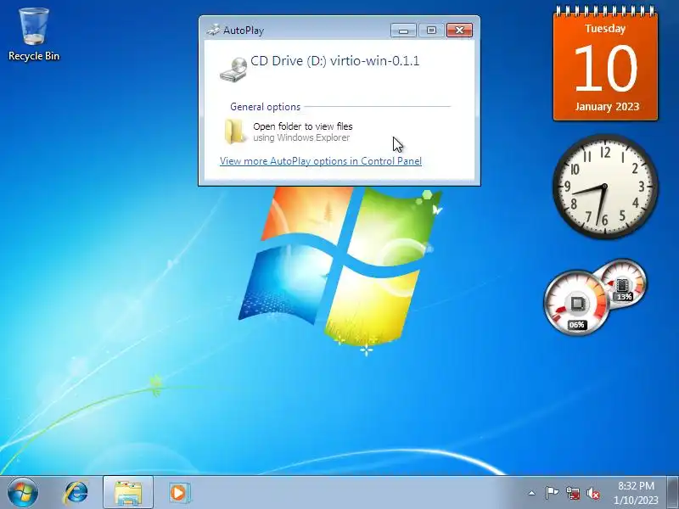Click the AutoPlay title bar icon
This screenshot has height=509, width=679.
click(213, 30)
